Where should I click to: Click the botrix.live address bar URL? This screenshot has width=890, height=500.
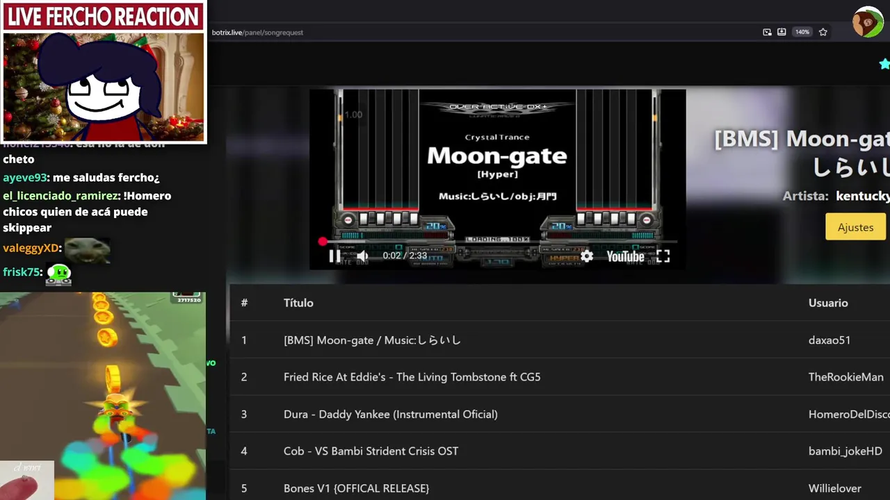point(257,32)
